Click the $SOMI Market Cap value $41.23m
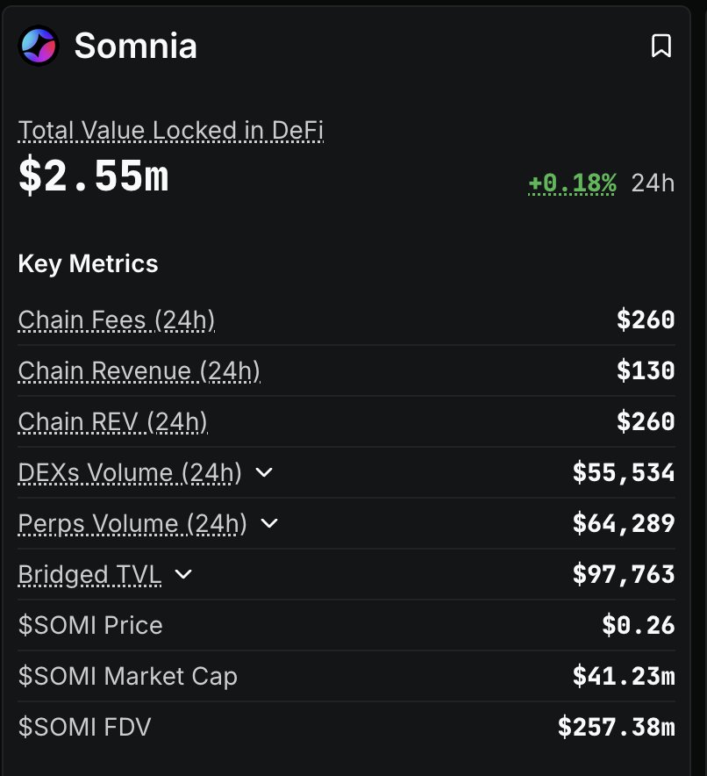This screenshot has width=707, height=776. click(x=623, y=676)
